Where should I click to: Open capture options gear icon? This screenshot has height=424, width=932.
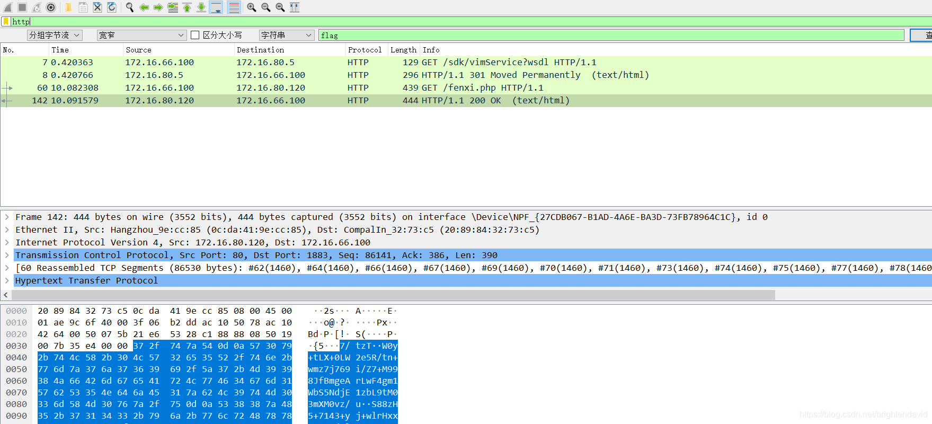click(51, 7)
